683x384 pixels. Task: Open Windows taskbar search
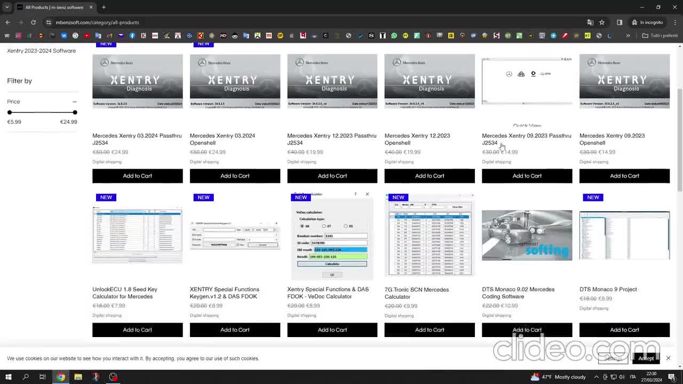pos(25,377)
